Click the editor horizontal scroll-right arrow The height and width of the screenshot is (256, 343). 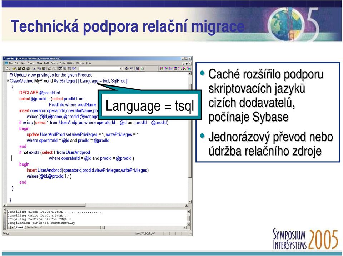tap(187, 205)
